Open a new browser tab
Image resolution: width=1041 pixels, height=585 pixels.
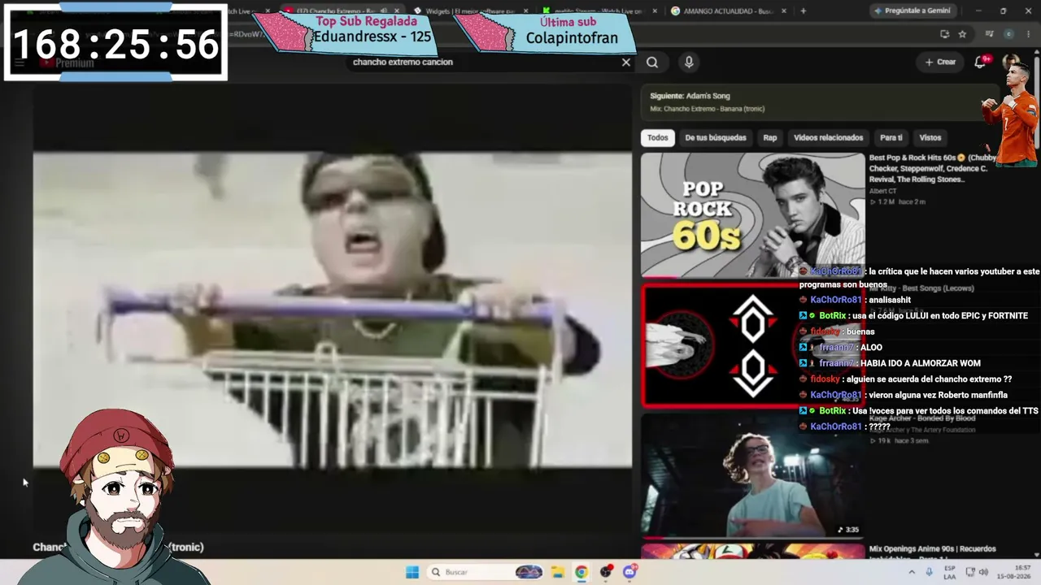[x=804, y=11]
